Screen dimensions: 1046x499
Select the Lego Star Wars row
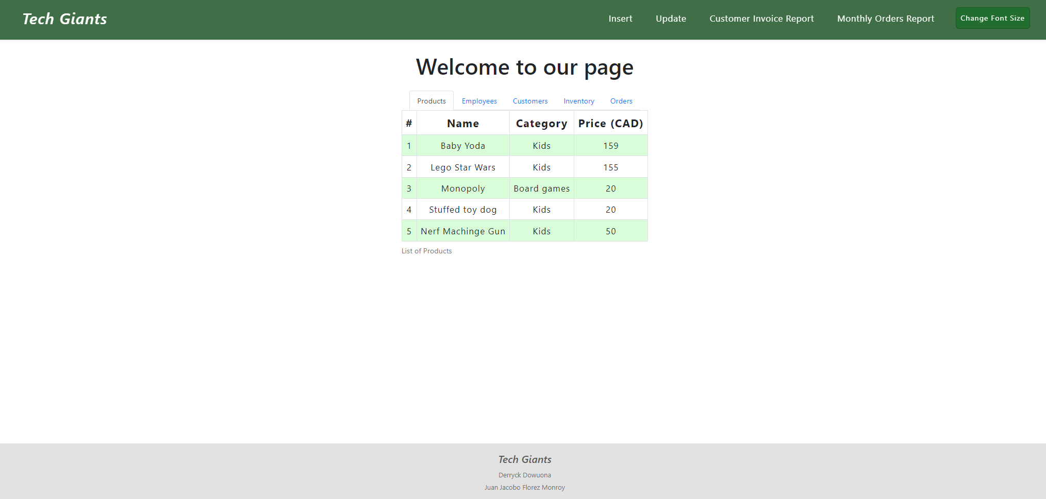coord(524,167)
